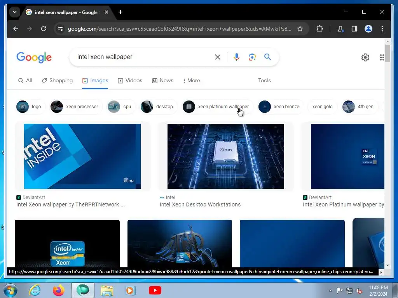Open the network tray icon

point(349,291)
